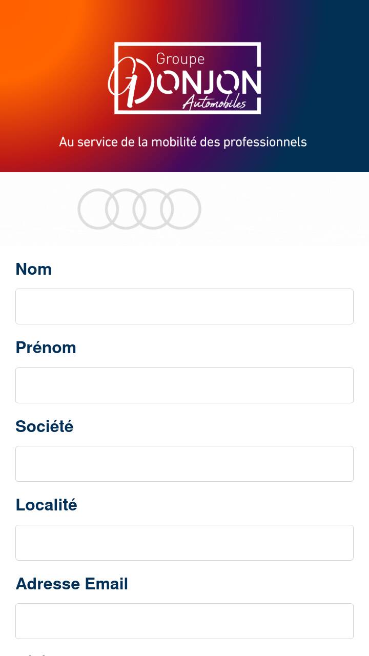Click the "Prénom" field label

click(x=46, y=347)
